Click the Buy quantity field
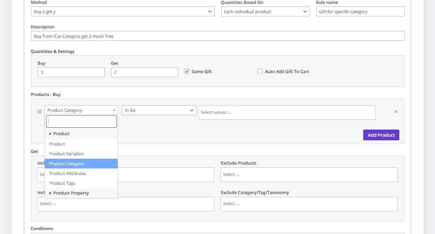The width and height of the screenshot is (435, 234). pyautogui.click(x=71, y=72)
